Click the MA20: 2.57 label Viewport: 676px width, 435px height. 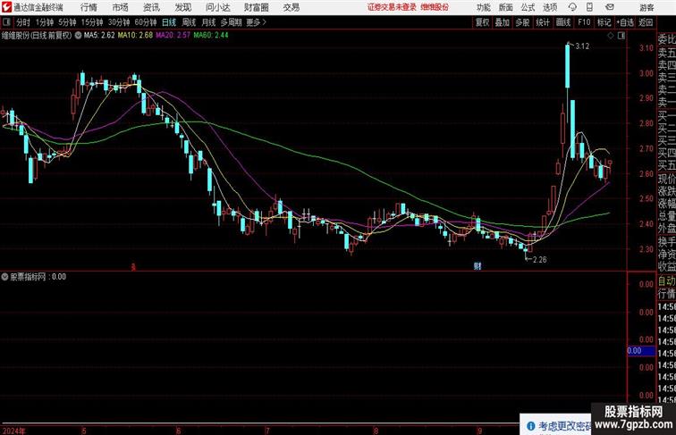tap(173, 36)
